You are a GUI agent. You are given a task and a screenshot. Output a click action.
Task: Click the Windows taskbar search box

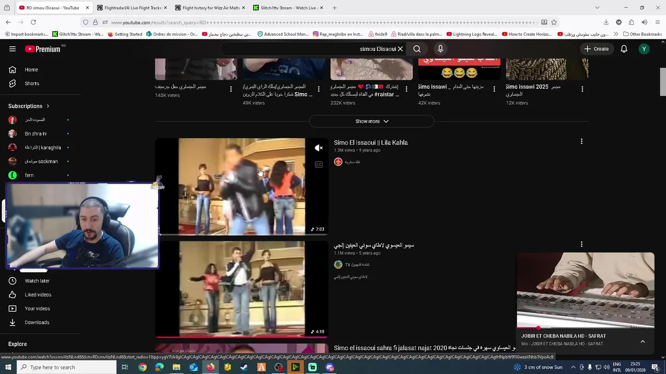67,367
